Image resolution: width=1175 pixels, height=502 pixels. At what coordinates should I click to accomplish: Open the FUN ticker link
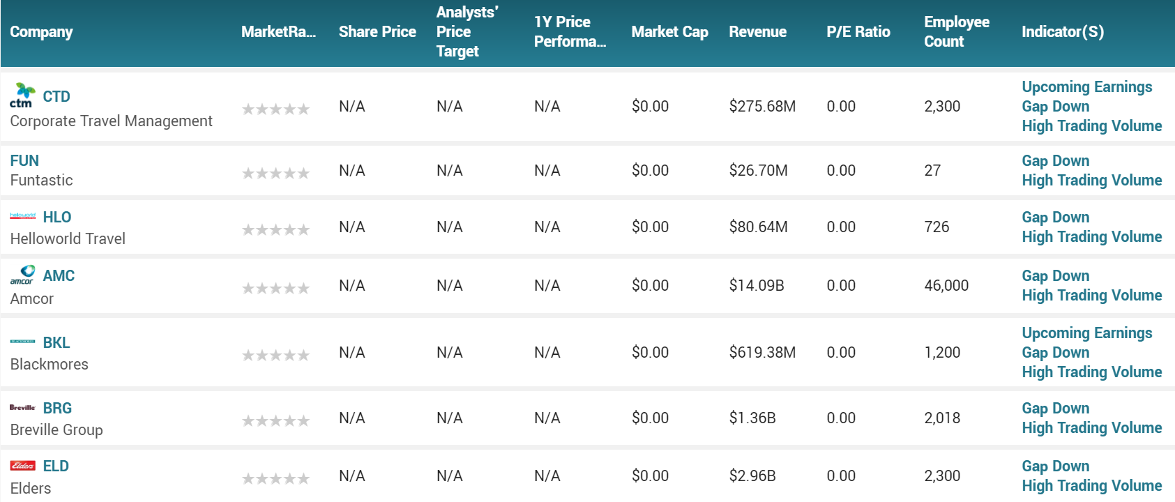24,161
